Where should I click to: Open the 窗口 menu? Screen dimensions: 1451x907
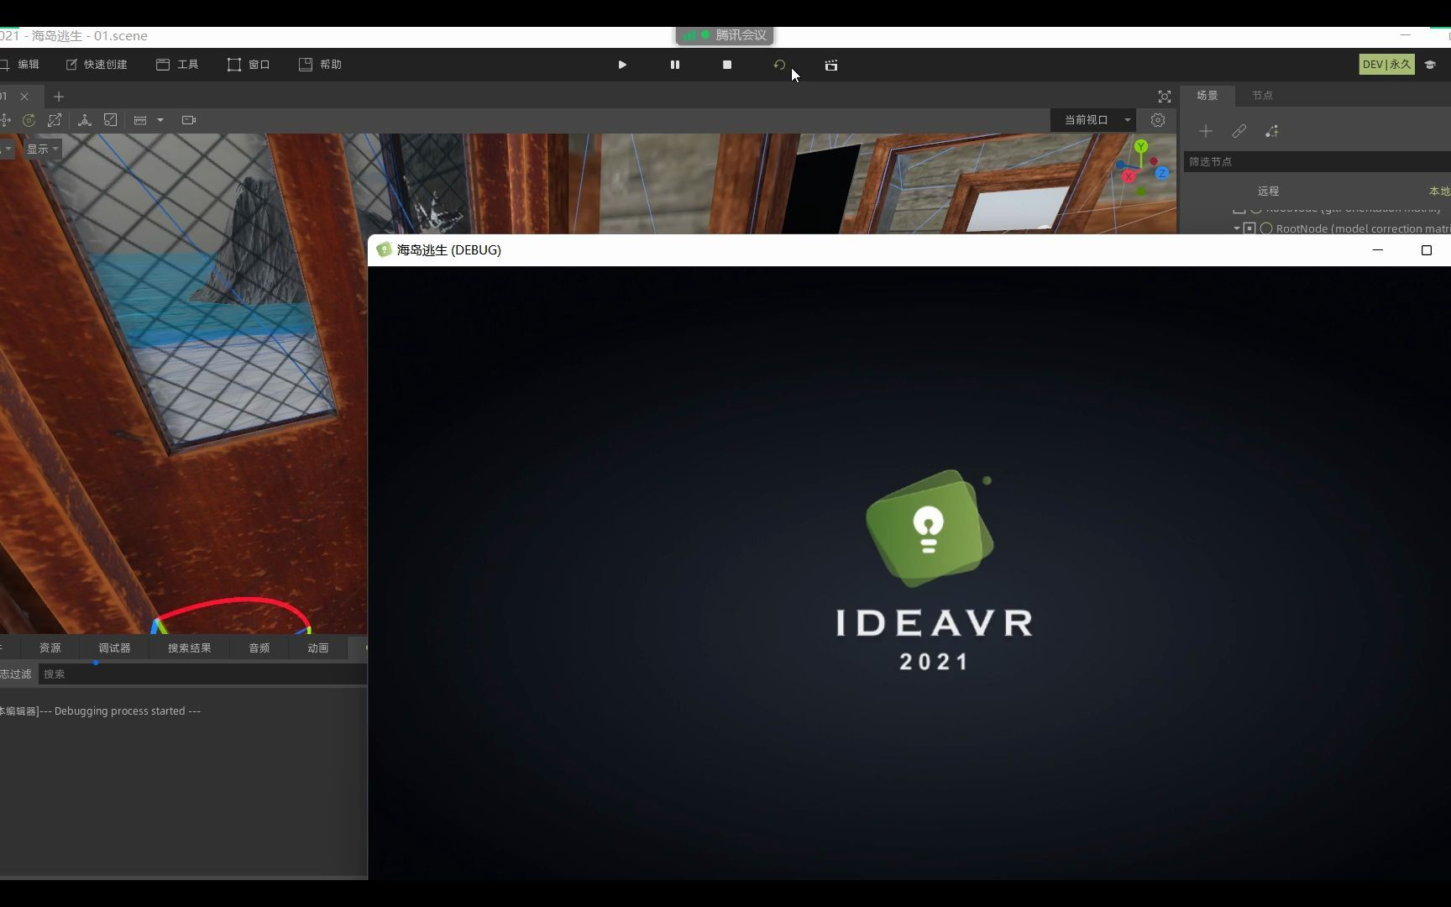[x=249, y=65]
